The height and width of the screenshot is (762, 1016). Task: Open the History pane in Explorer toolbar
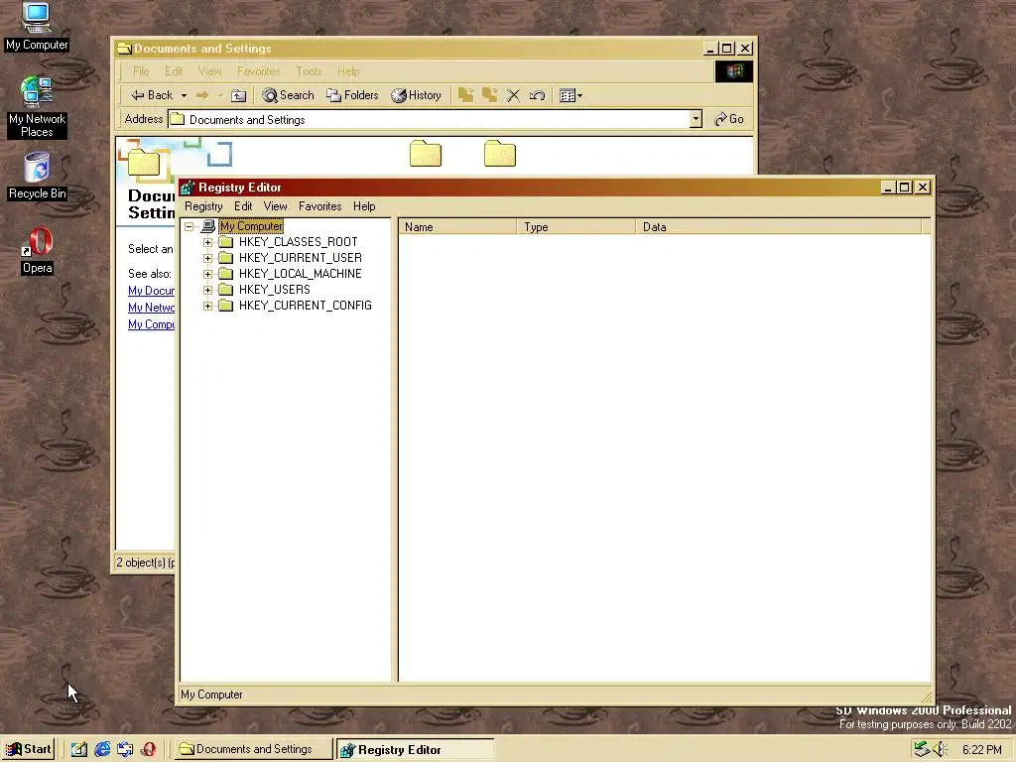416,95
